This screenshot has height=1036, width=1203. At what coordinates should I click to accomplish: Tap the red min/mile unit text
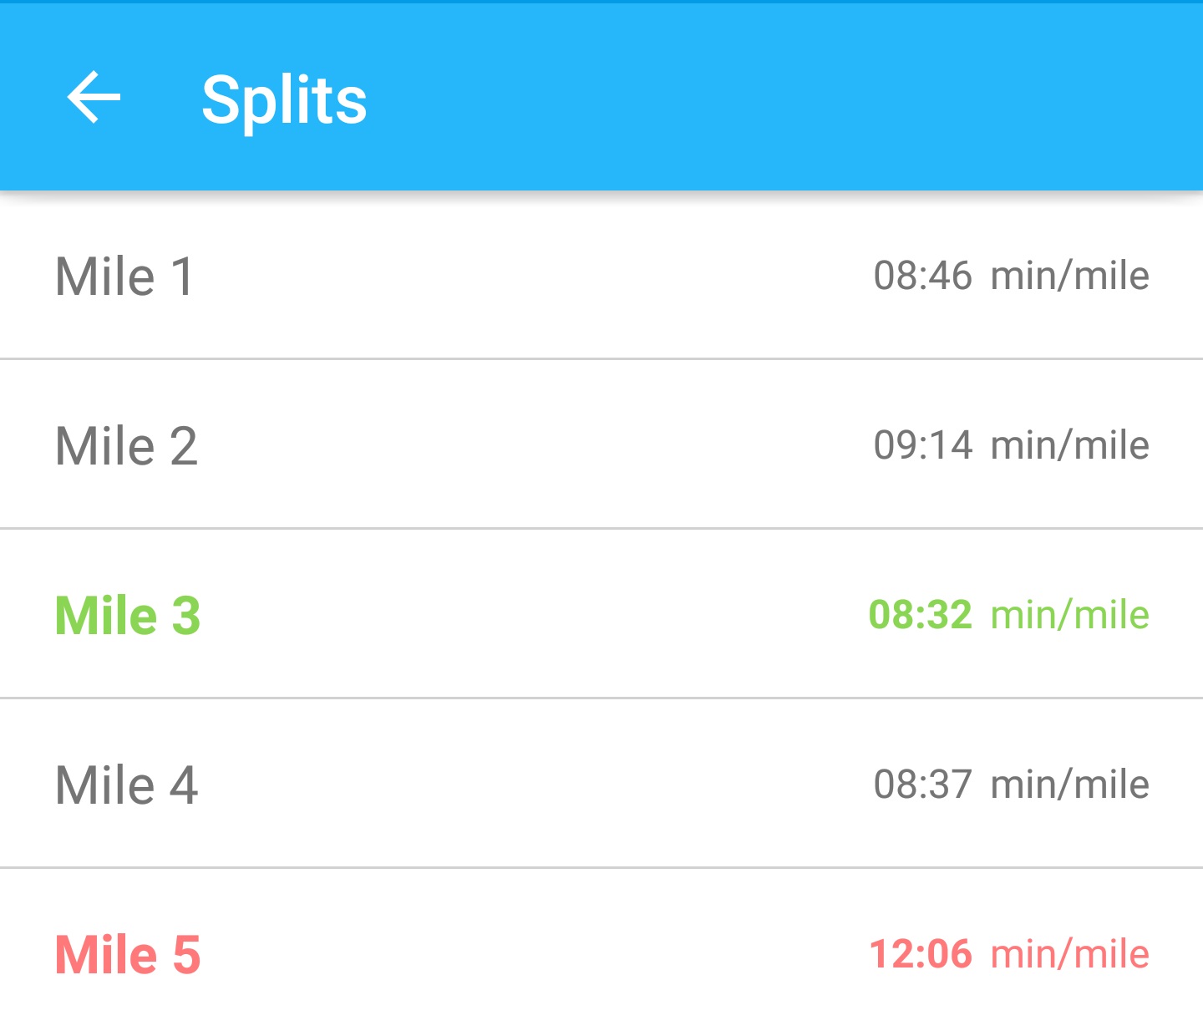point(1069,954)
